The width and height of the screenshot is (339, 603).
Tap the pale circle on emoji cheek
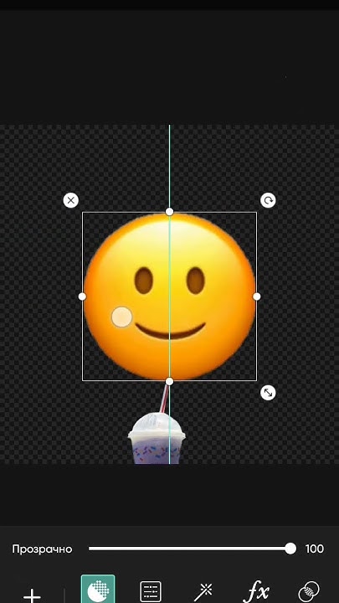coord(122,317)
